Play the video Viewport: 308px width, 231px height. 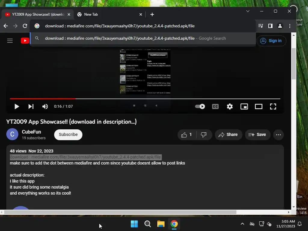click(x=17, y=106)
